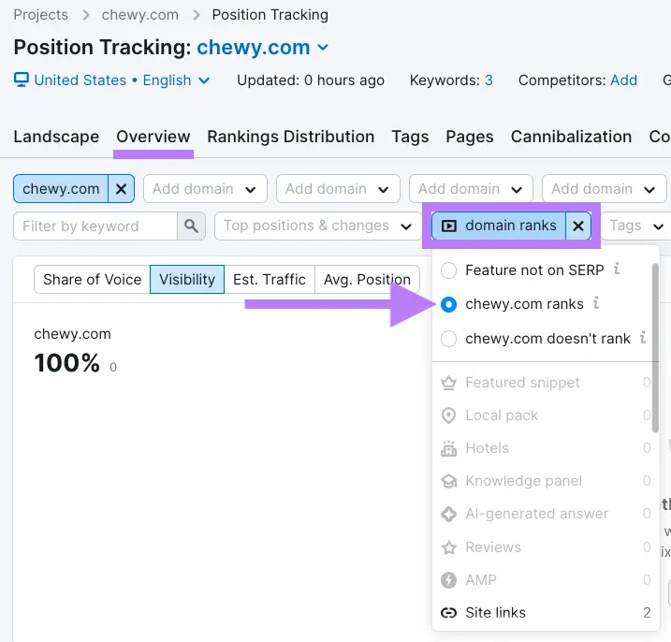The height and width of the screenshot is (642, 671).
Task: Click Updated: 0 hours ago text
Action: (311, 80)
